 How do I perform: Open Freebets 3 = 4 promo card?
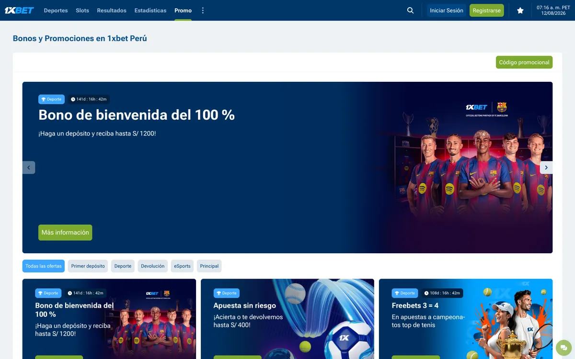click(x=466, y=319)
